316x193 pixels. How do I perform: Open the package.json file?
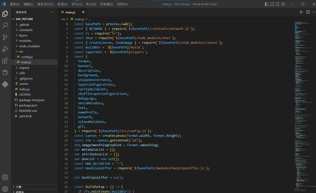28,105
